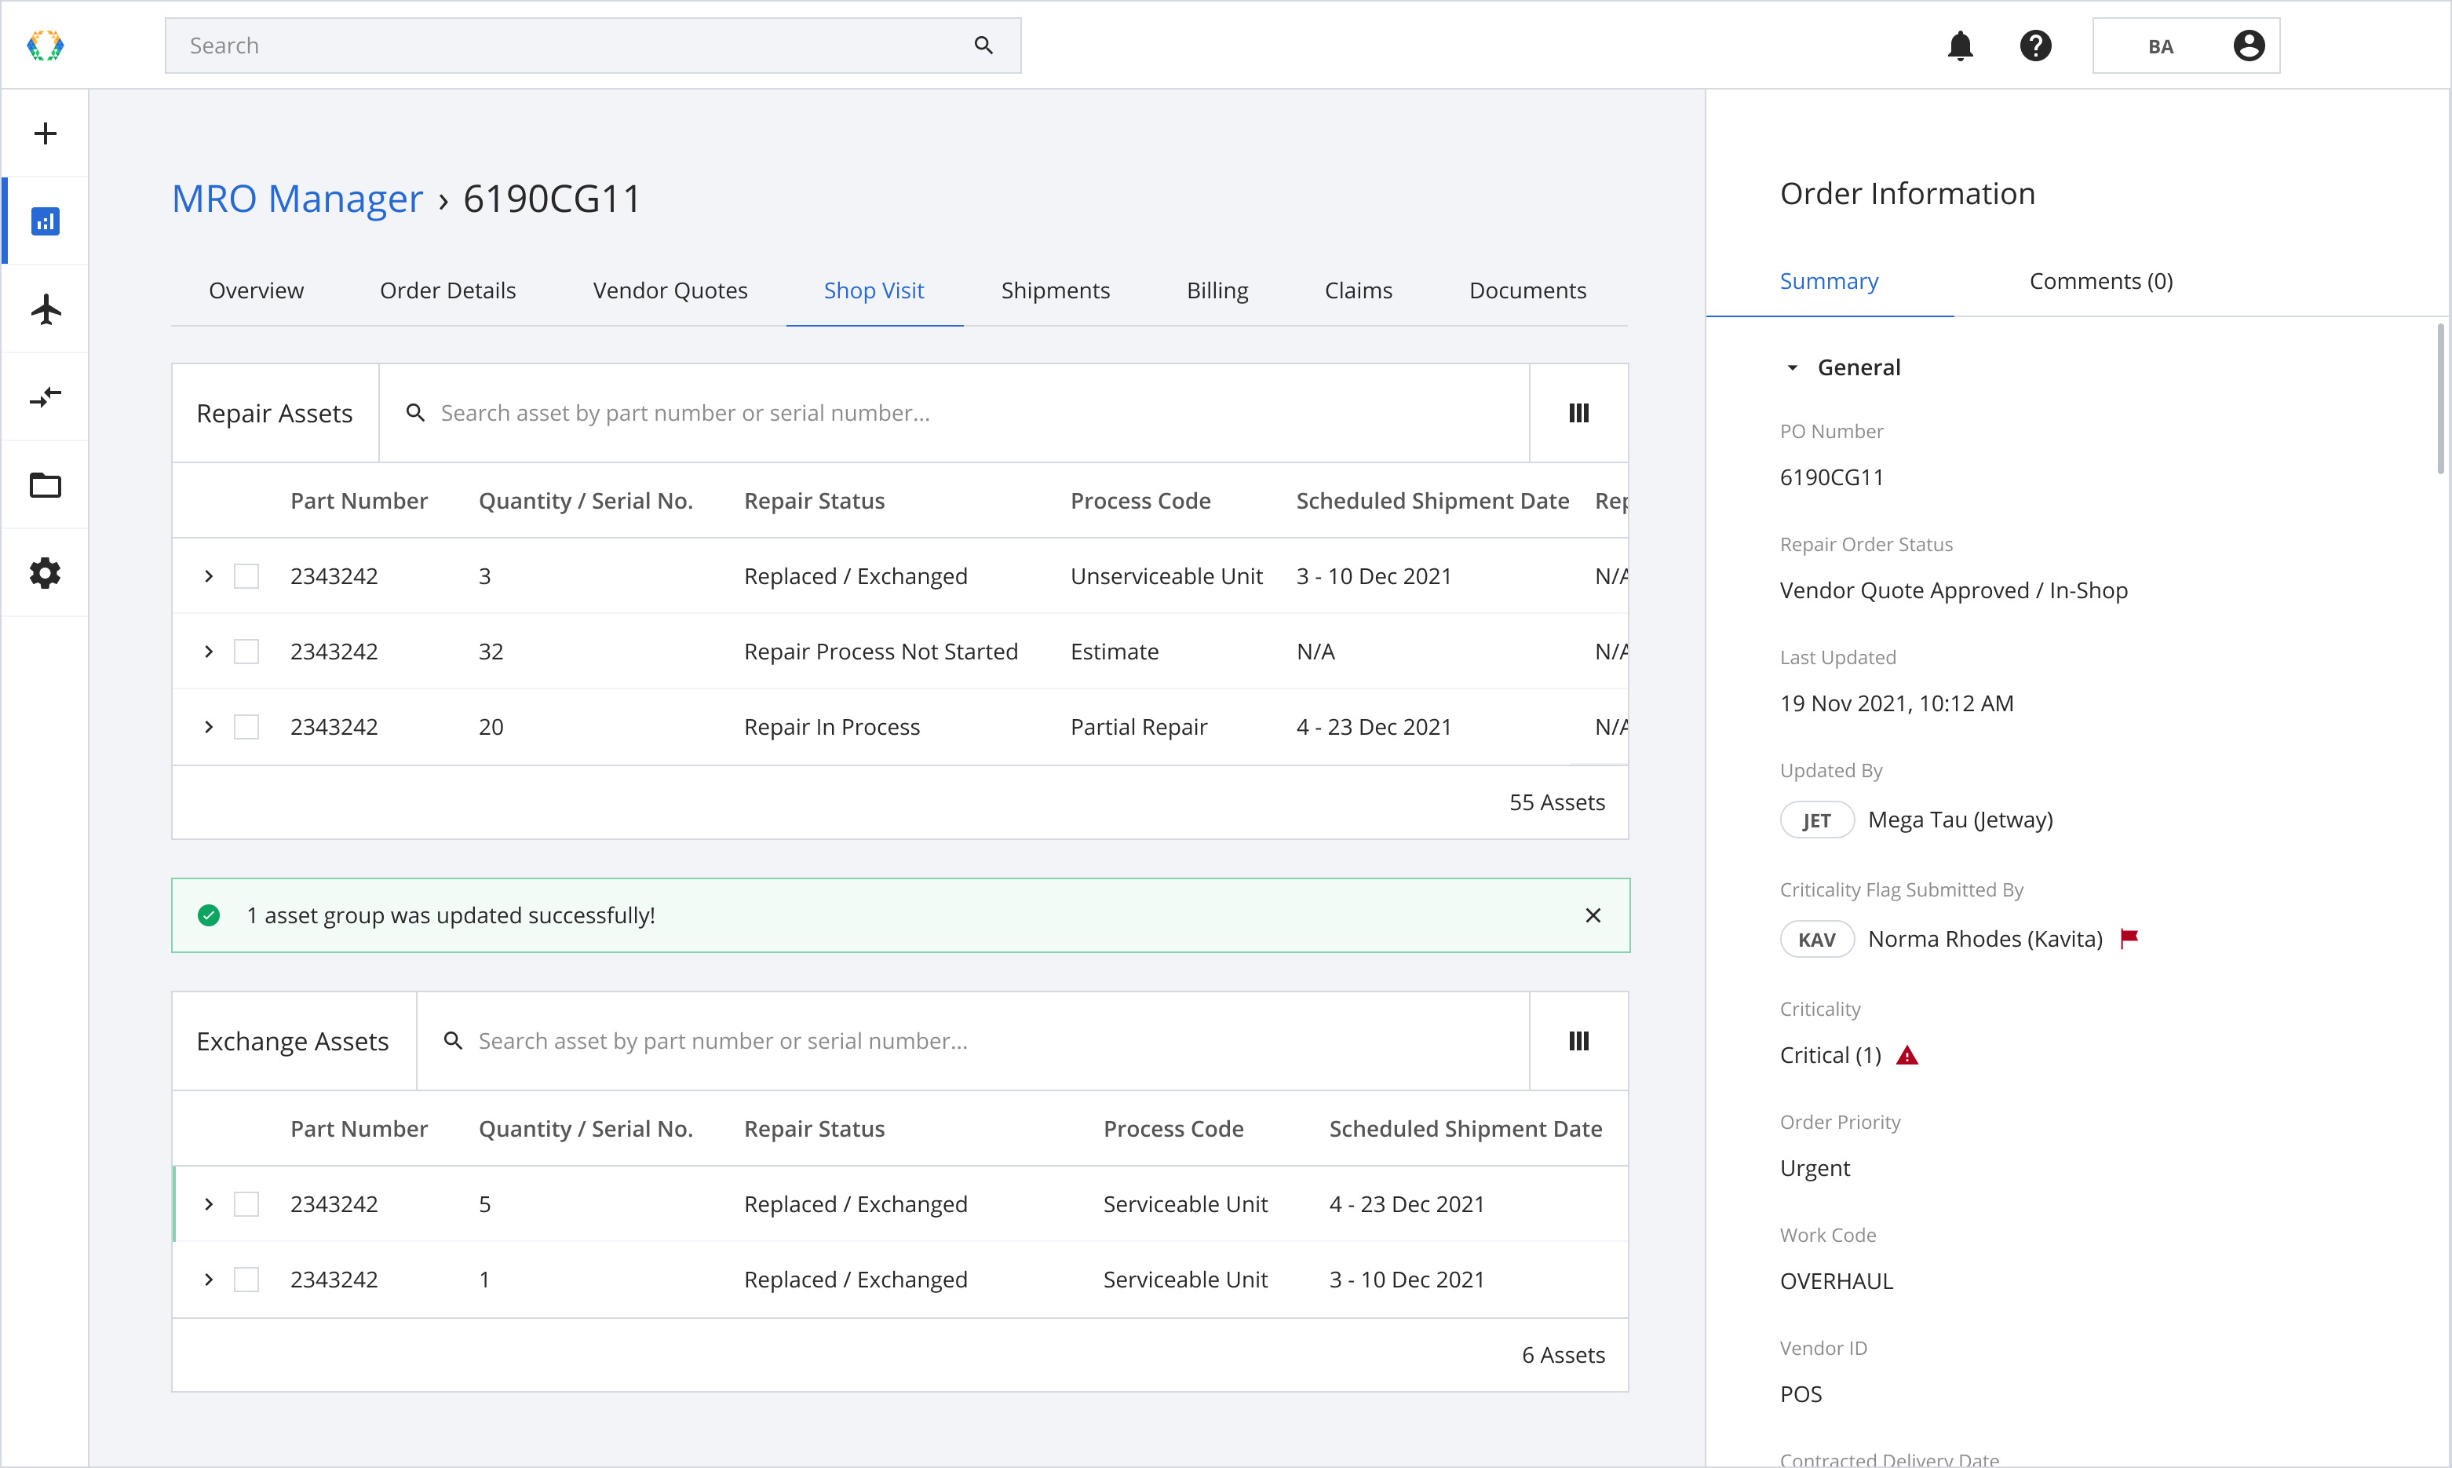The image size is (2452, 1468).
Task: Expand the Unserviceable Unit repair row
Action: (x=209, y=577)
